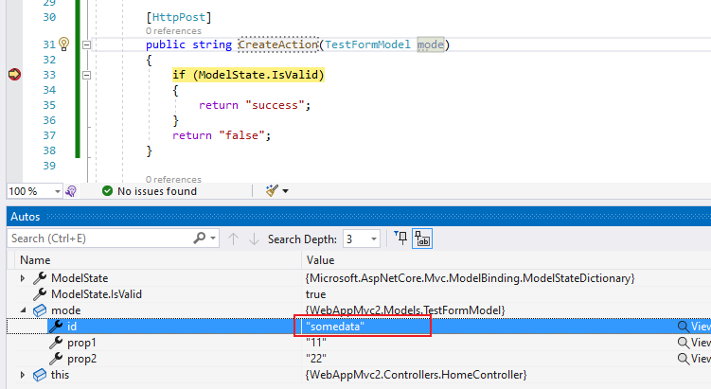Screen dimensions: 711x389
Task: Click the WebAppMvc2.Models.TestFormModel value of mode
Action: pyautogui.click(x=405, y=310)
